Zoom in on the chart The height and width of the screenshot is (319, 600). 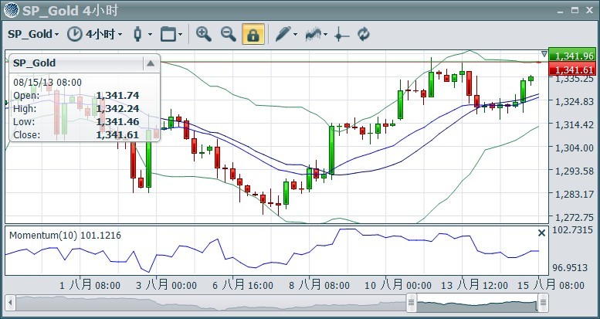click(x=204, y=34)
